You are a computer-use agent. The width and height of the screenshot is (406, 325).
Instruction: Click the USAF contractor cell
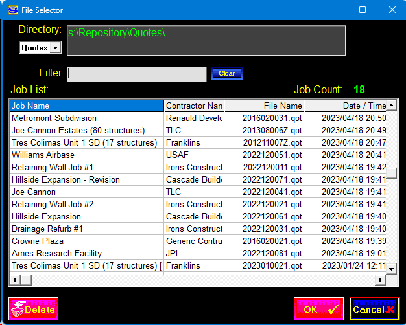pos(194,155)
